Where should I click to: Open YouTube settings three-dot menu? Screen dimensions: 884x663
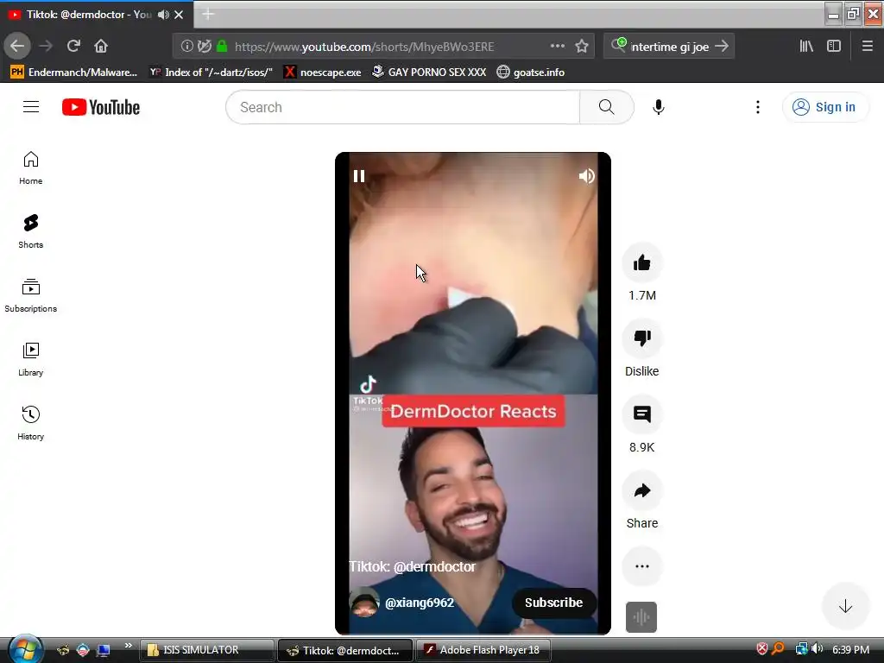click(x=758, y=107)
